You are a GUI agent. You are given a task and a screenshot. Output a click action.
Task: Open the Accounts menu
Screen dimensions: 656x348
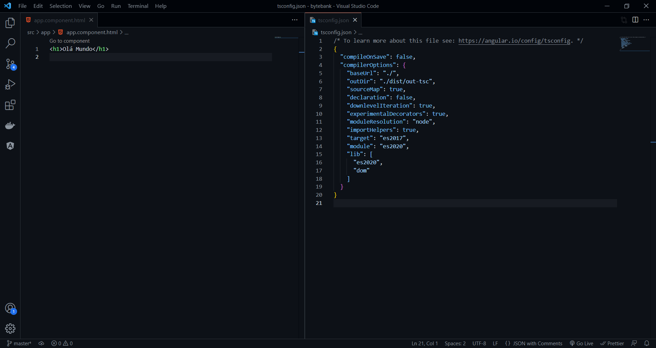tap(11, 308)
